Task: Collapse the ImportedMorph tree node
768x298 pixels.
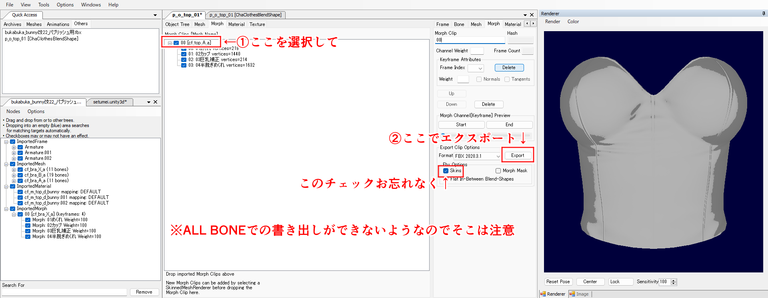Action: pos(6,209)
